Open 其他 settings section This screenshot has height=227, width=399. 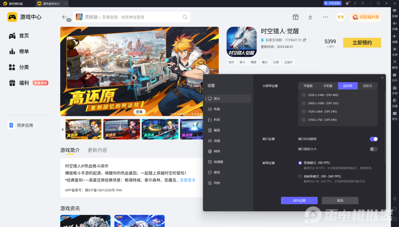click(x=228, y=183)
